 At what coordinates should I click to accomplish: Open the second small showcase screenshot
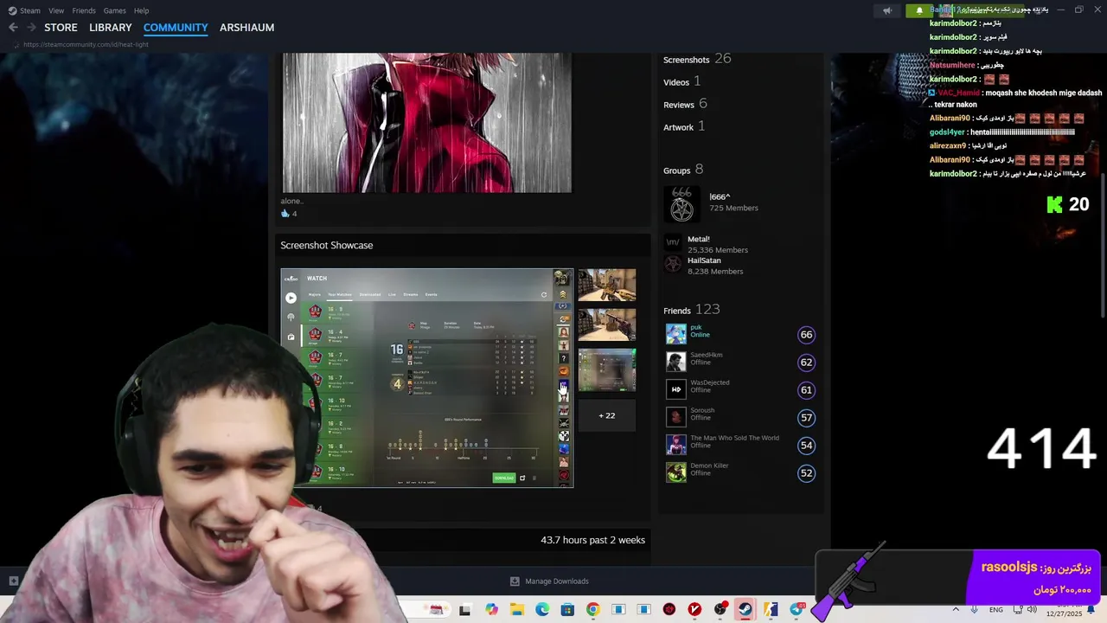click(x=607, y=324)
